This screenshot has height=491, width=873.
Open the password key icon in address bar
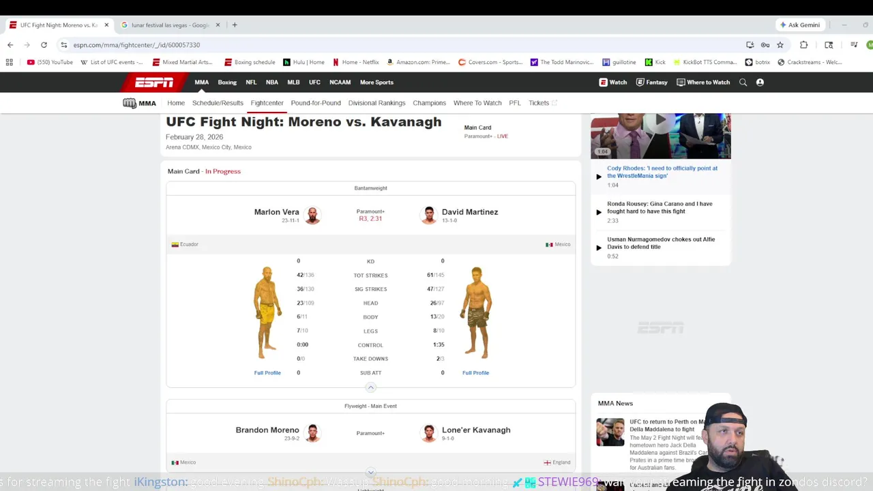click(x=765, y=45)
